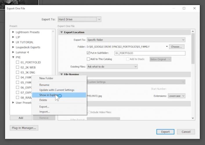Screen dimensions: 205x145
Task: Check the 04_FAM preset checkbox
Action: pos(17,77)
